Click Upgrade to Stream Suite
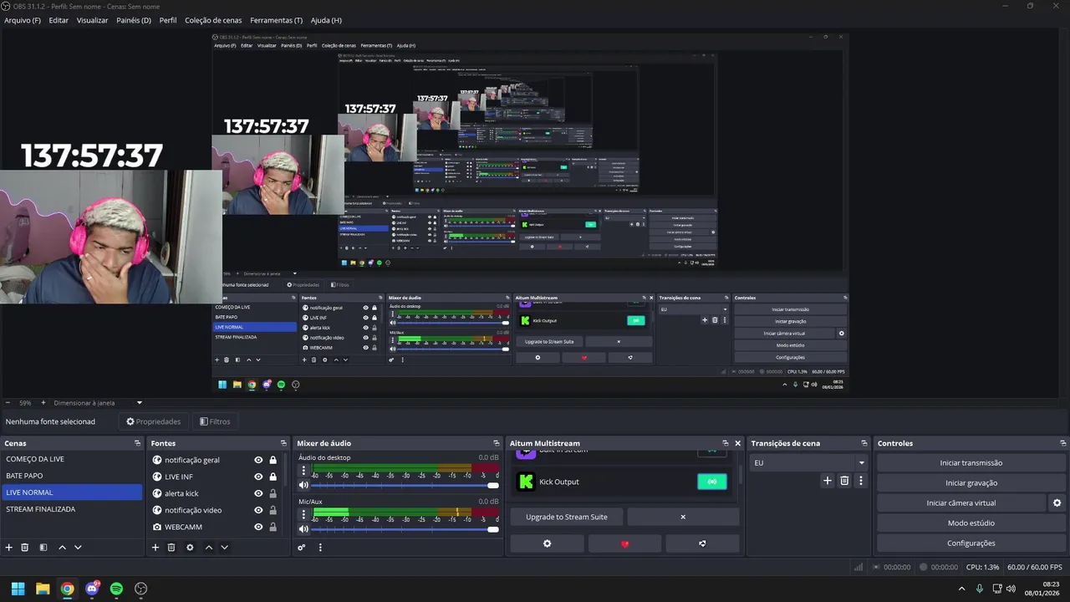The height and width of the screenshot is (602, 1070). [x=567, y=517]
